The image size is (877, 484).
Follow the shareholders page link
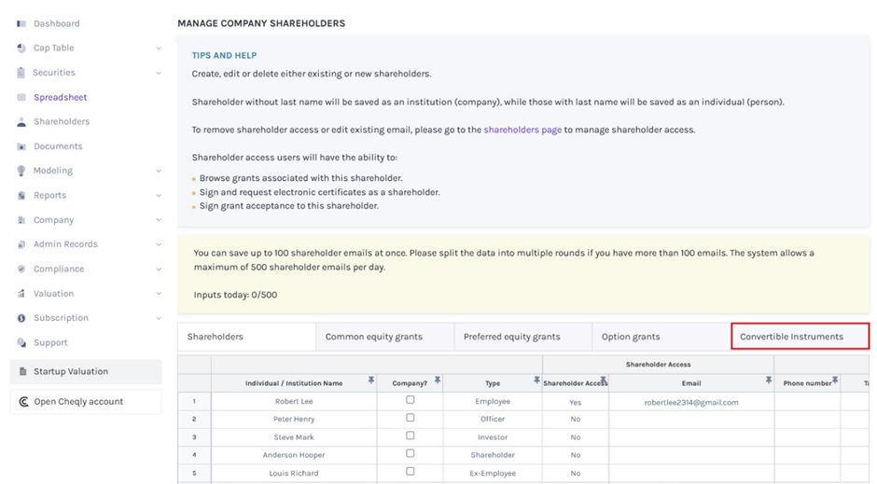pyautogui.click(x=522, y=130)
